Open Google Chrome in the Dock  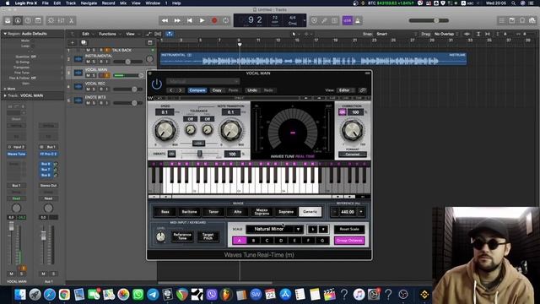[64, 295]
